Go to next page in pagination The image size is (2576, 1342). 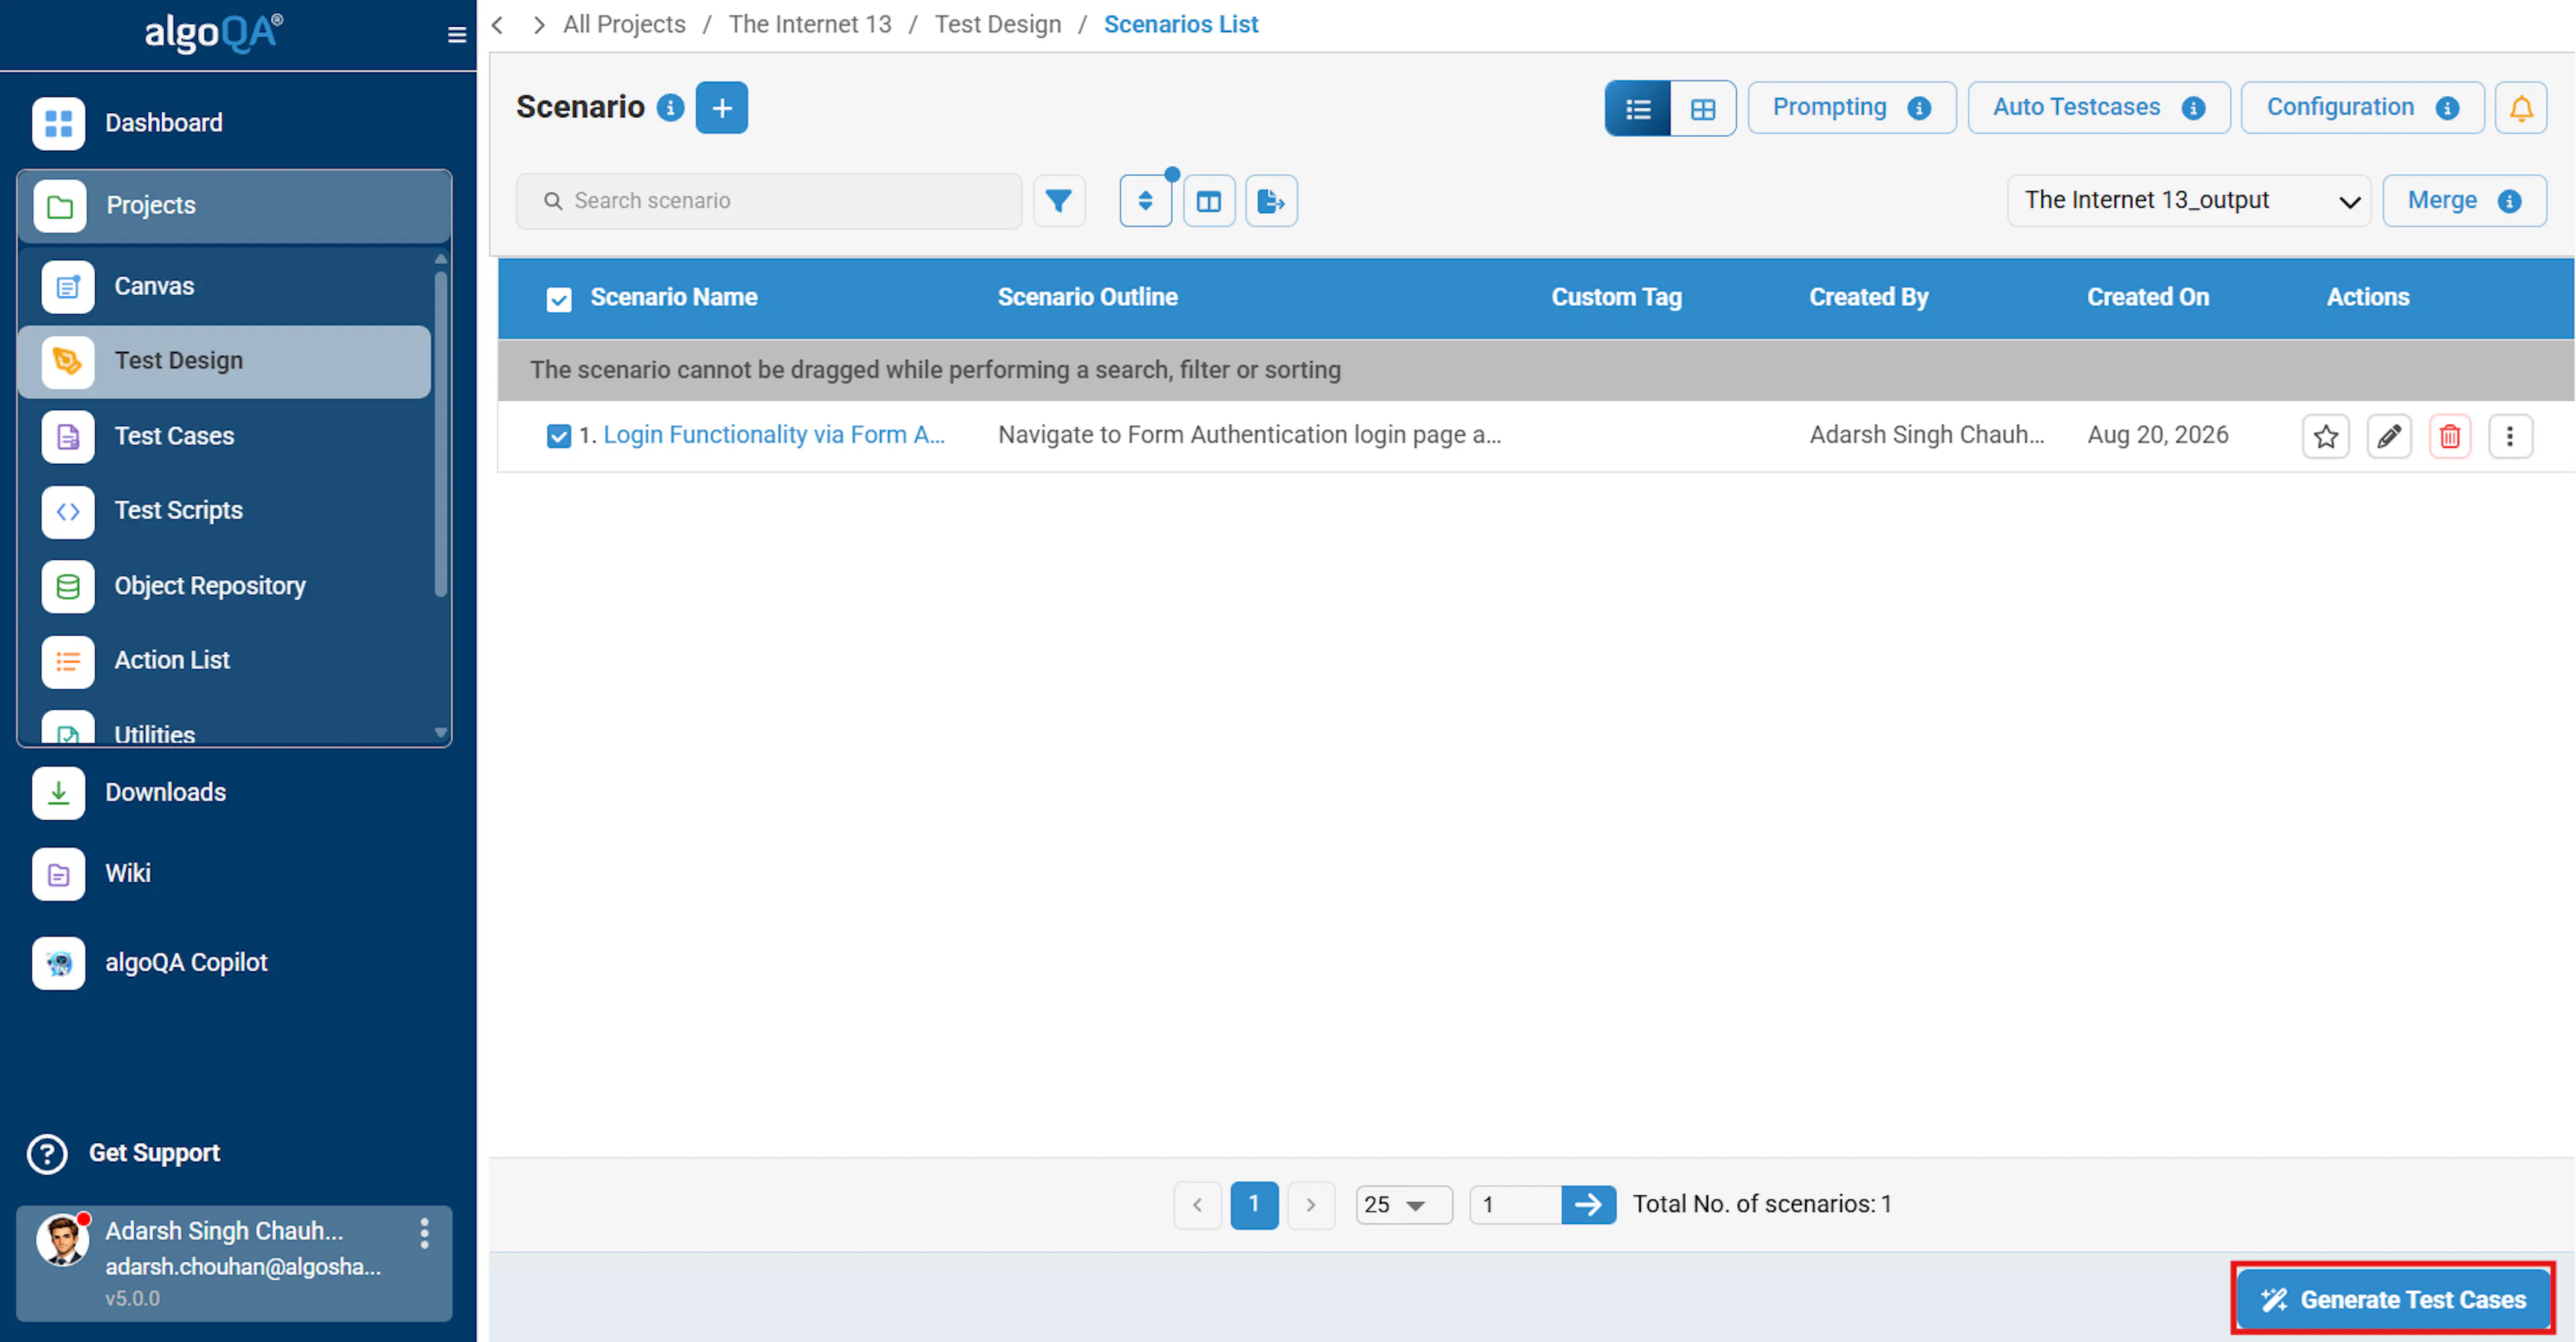click(x=1311, y=1205)
